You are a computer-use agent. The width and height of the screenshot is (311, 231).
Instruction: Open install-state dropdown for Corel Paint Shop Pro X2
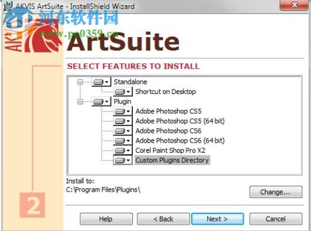click(123, 150)
